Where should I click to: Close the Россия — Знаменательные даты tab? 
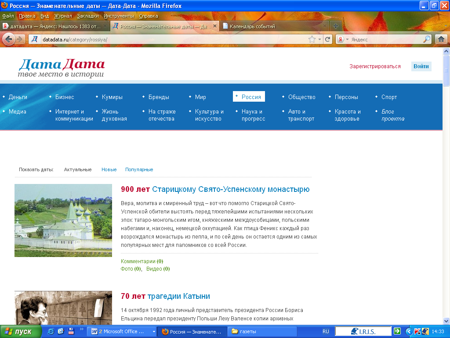pos(214,26)
